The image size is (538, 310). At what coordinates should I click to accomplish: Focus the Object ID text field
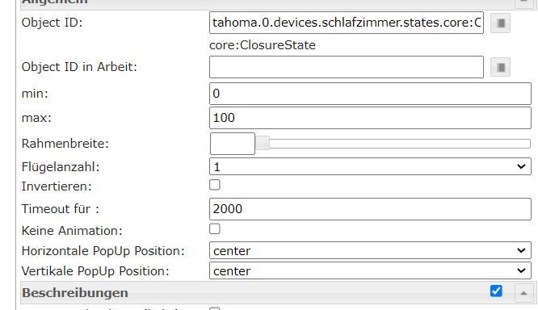point(347,23)
